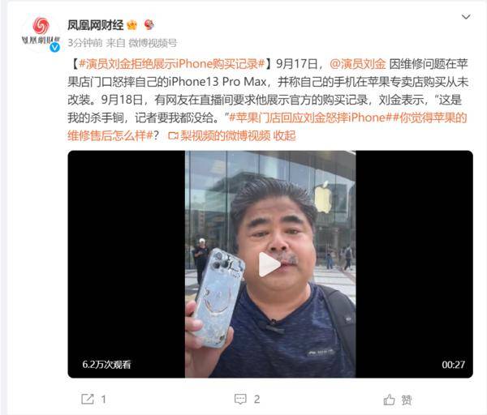Click the repost share icon
The height and width of the screenshot is (415, 487).
point(88,399)
